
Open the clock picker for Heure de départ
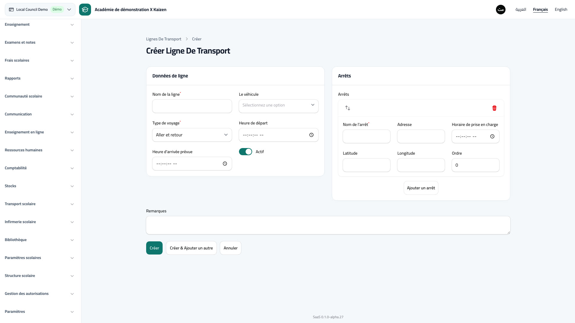point(311,135)
